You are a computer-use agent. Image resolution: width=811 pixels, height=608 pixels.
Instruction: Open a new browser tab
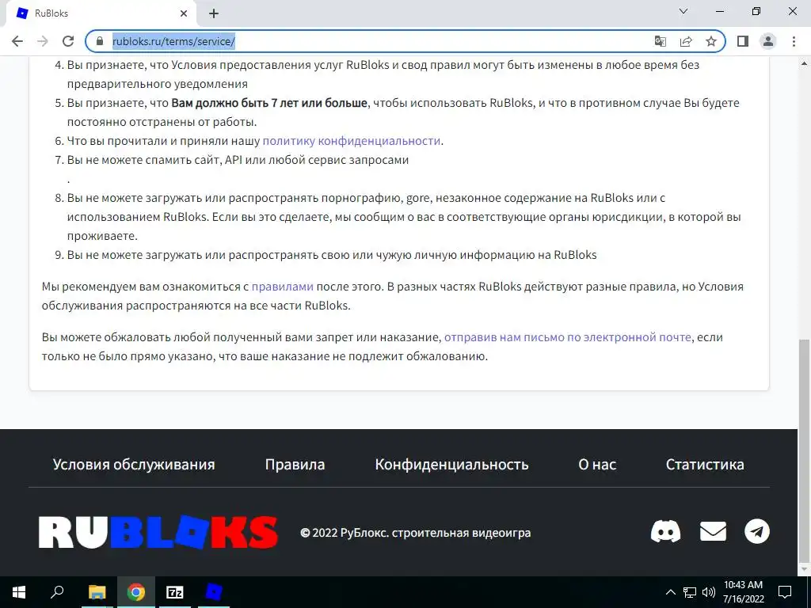[x=214, y=13]
